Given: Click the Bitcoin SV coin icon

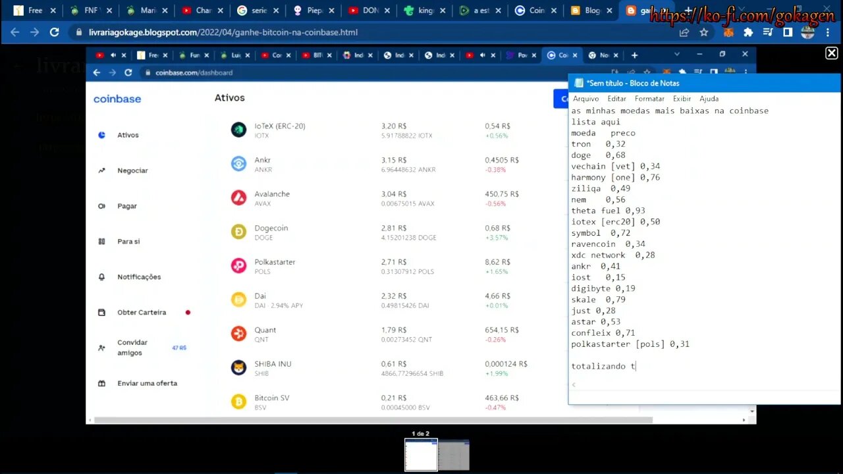Looking at the screenshot, I should [238, 402].
